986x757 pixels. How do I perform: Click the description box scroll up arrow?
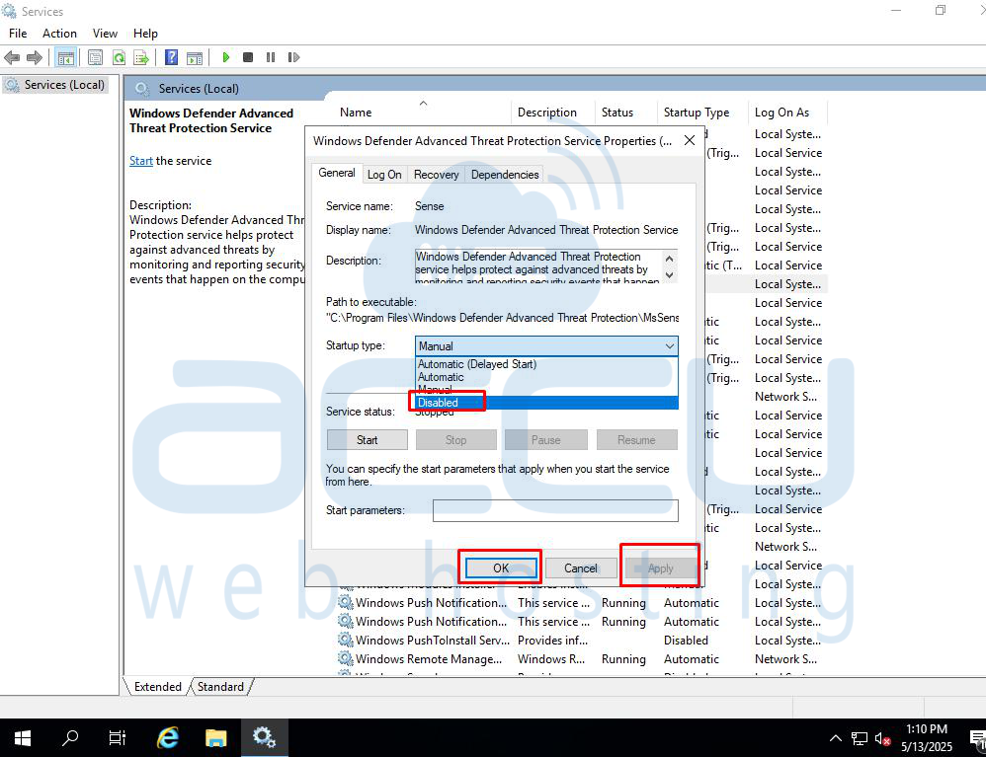click(669, 259)
